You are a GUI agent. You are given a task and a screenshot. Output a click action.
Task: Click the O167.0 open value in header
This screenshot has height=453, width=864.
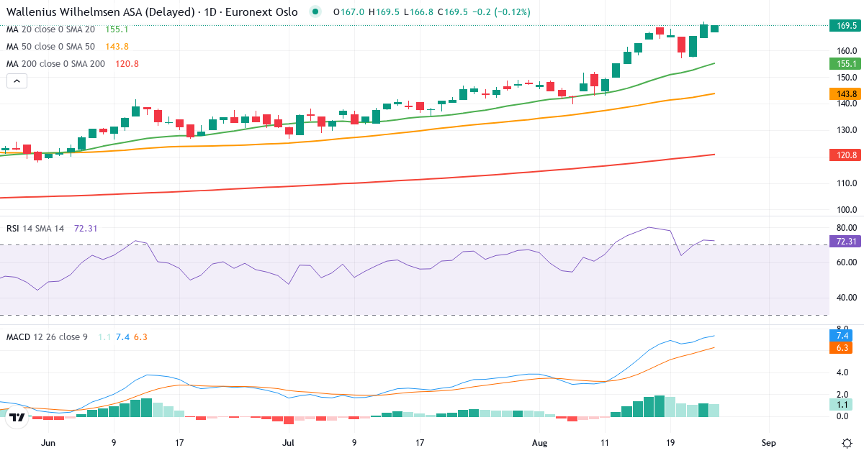(x=348, y=12)
